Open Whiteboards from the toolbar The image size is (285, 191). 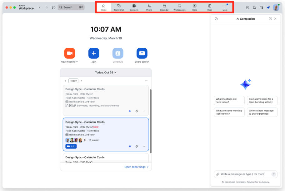(x=179, y=7)
